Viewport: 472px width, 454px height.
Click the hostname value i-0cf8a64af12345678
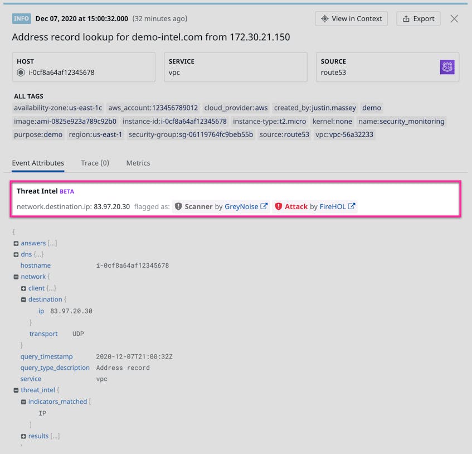click(x=133, y=265)
